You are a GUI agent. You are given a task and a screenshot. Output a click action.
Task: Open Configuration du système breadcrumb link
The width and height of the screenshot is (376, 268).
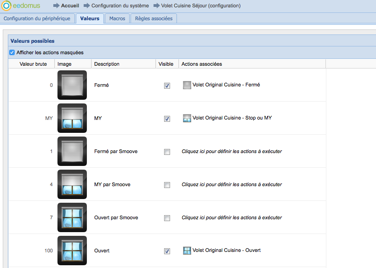(120, 6)
